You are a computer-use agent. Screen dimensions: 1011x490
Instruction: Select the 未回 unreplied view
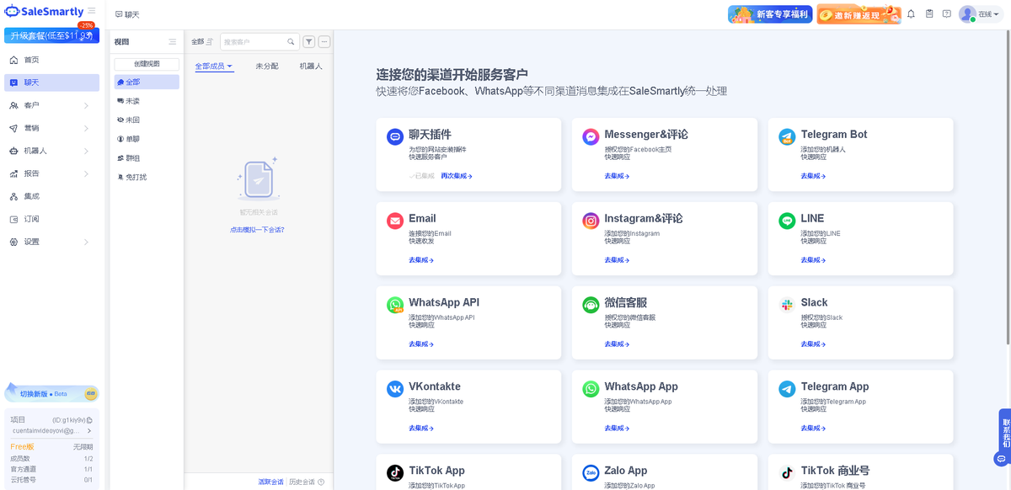pos(147,120)
